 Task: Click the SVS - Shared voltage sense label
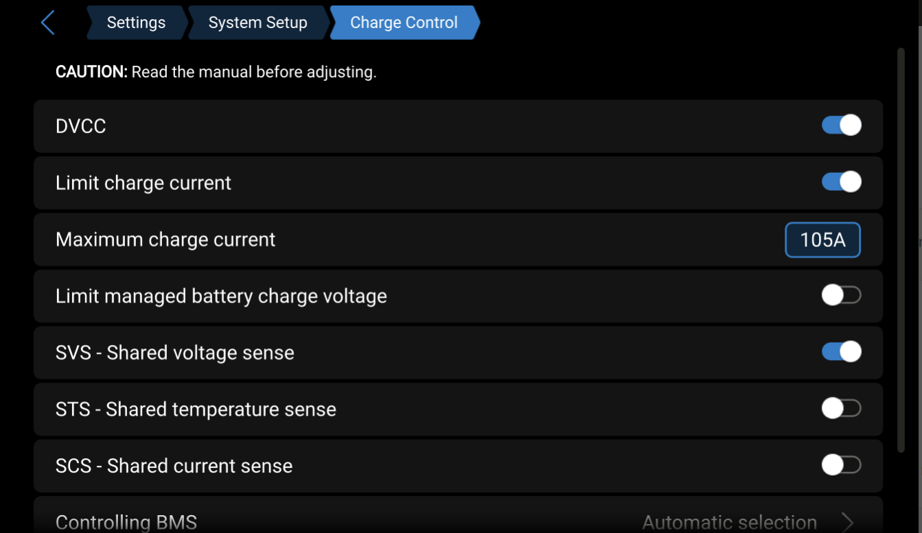click(x=175, y=353)
